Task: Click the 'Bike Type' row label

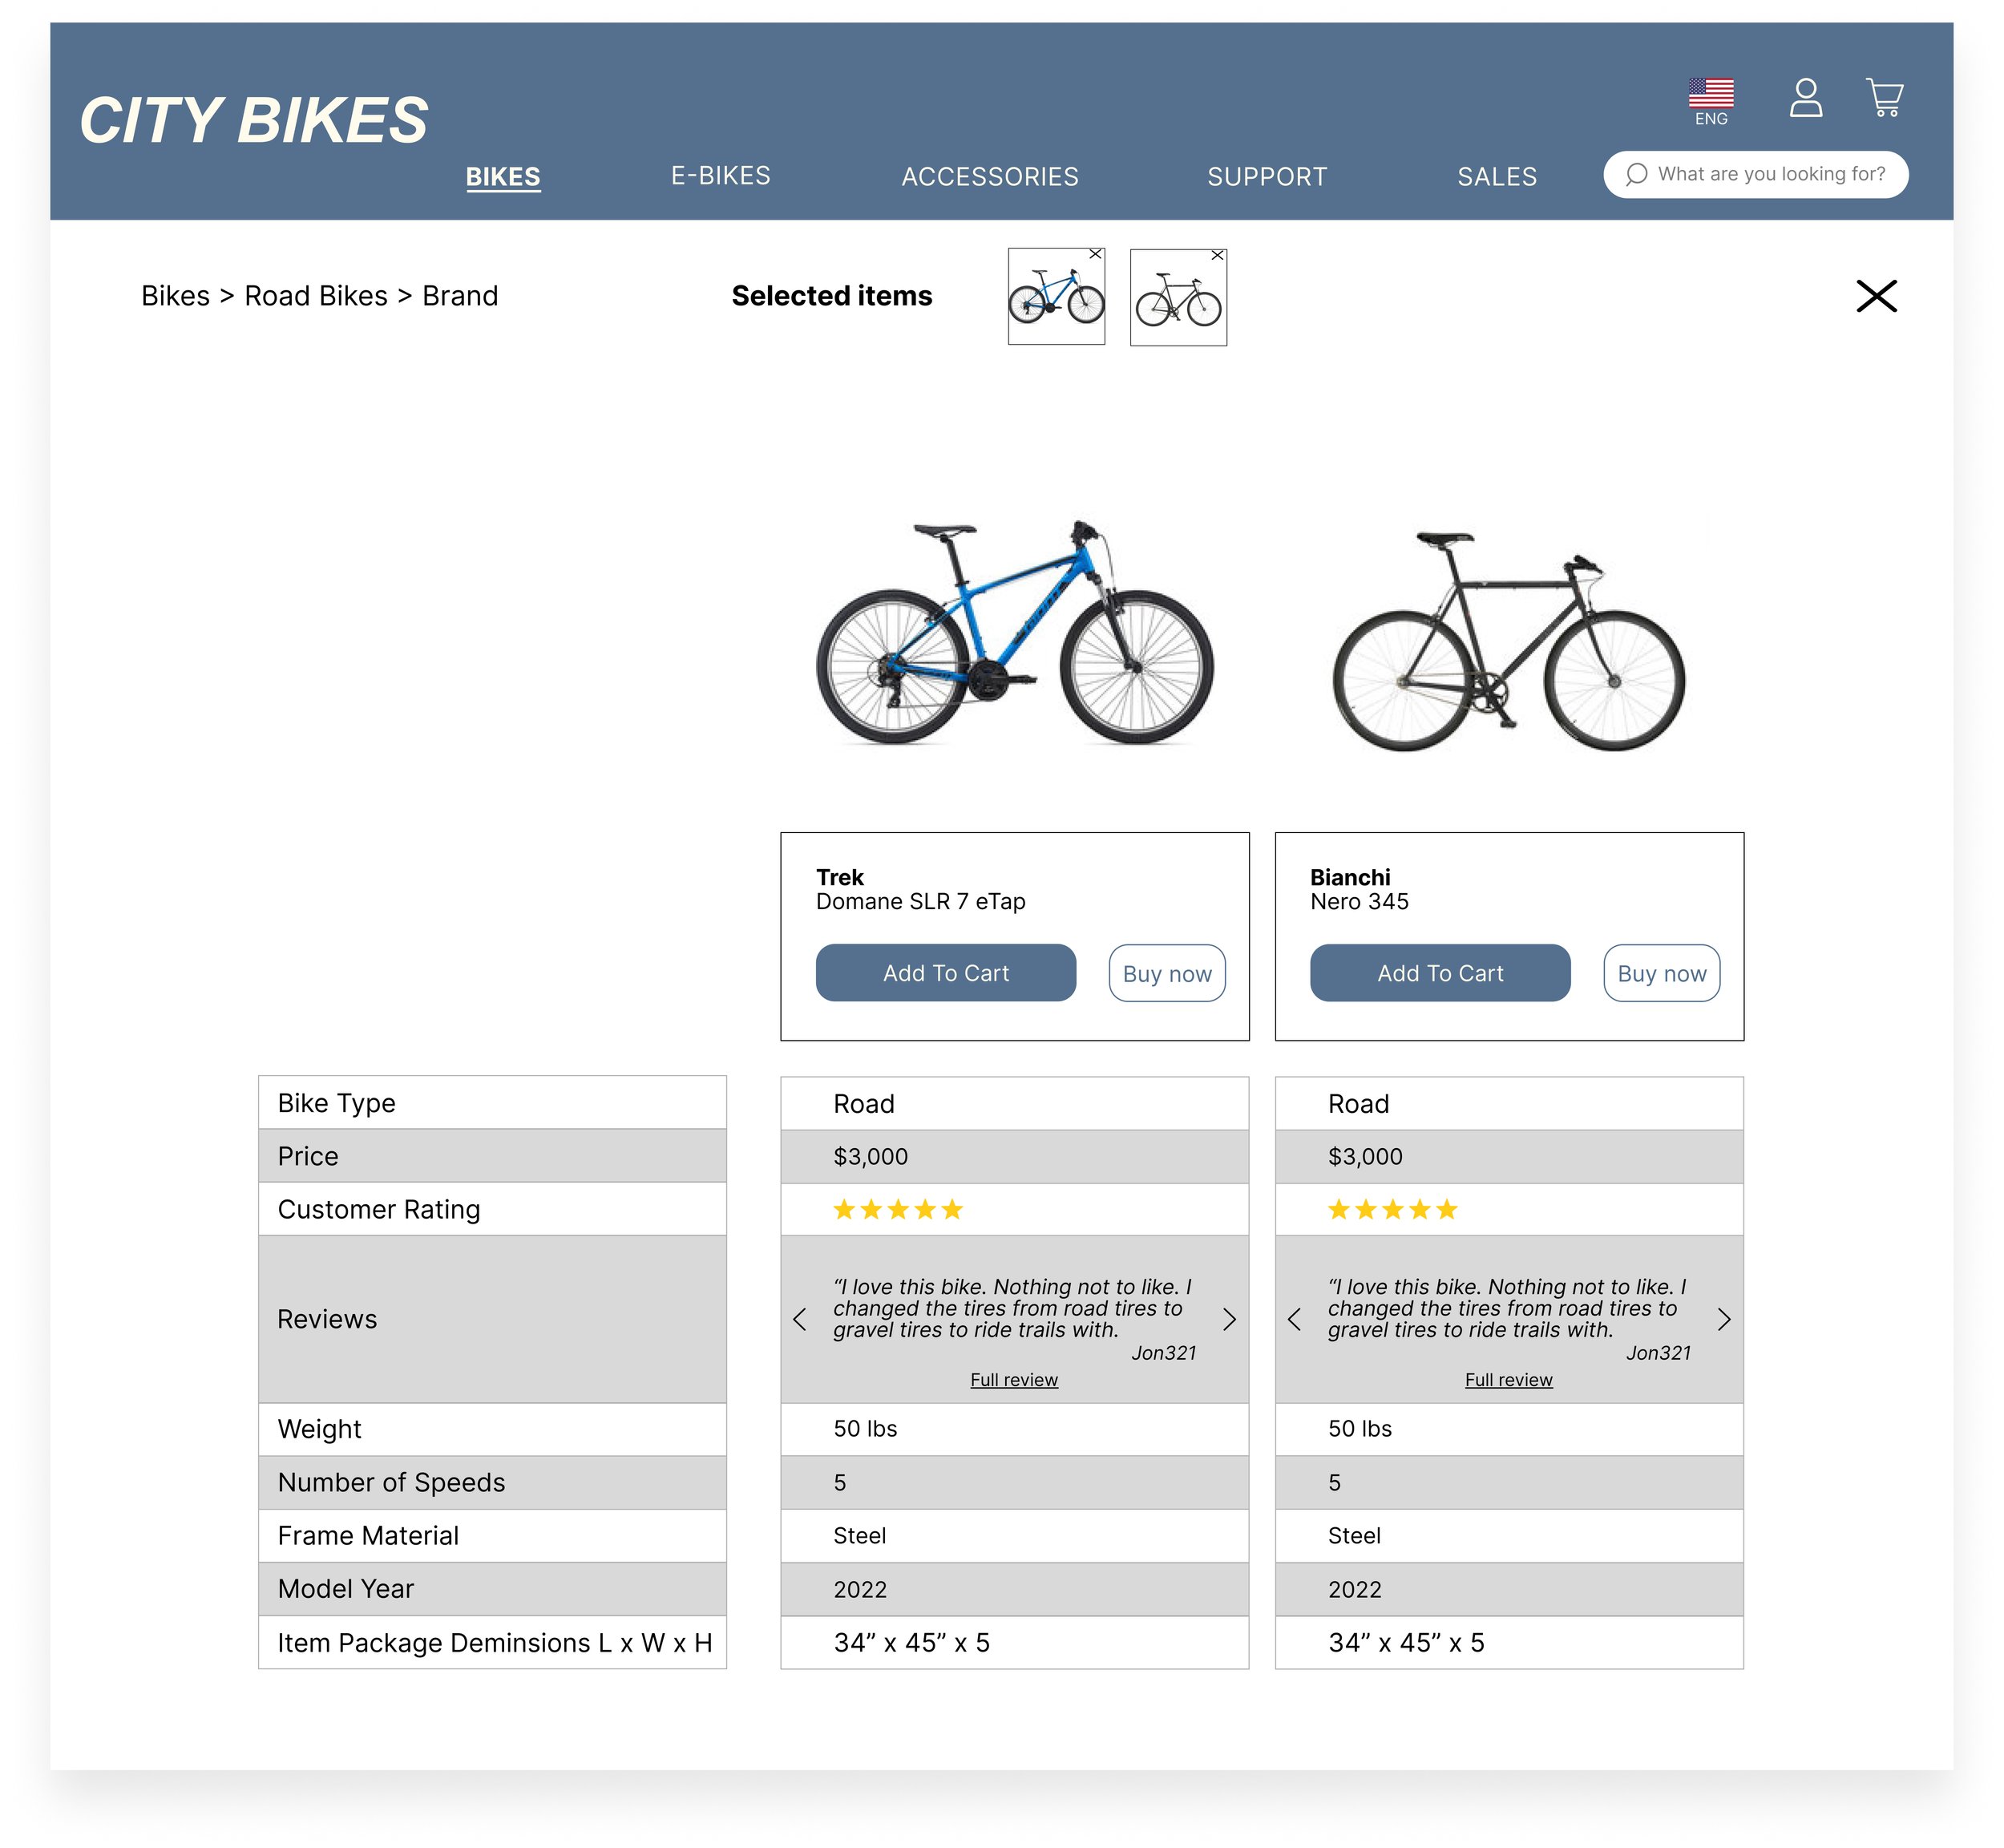Action: tap(337, 1103)
